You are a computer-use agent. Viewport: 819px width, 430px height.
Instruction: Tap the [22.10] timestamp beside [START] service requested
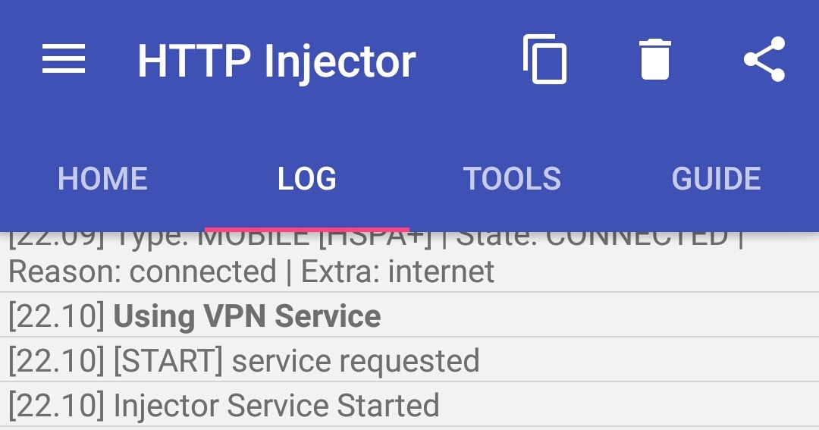click(57, 361)
